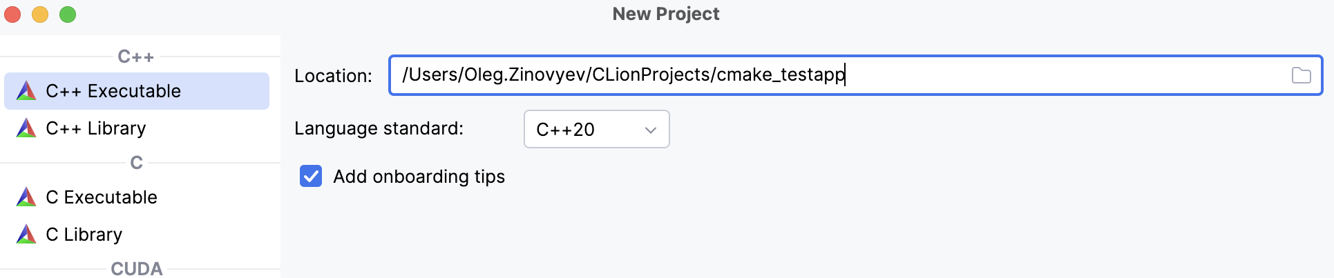Pick the C Library project type

tap(84, 235)
